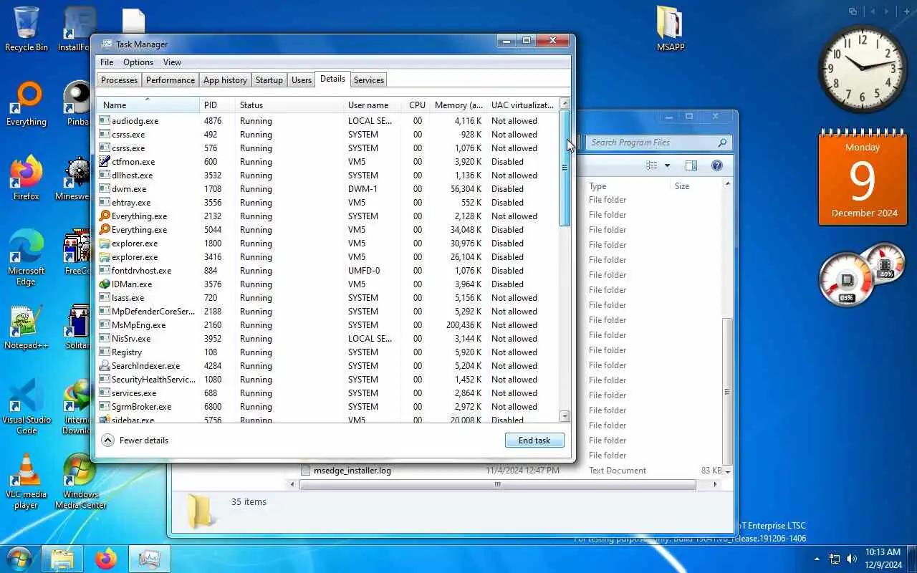Click the calendar gadget showing Monday 9
917x573 pixels.
click(863, 178)
